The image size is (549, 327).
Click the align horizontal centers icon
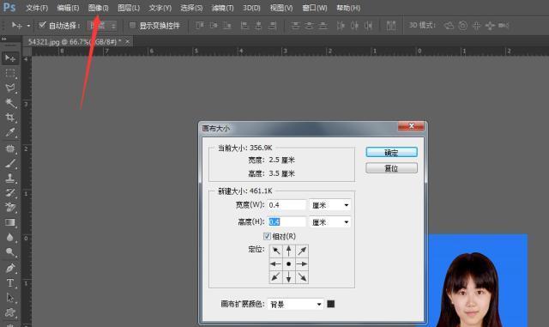point(258,26)
